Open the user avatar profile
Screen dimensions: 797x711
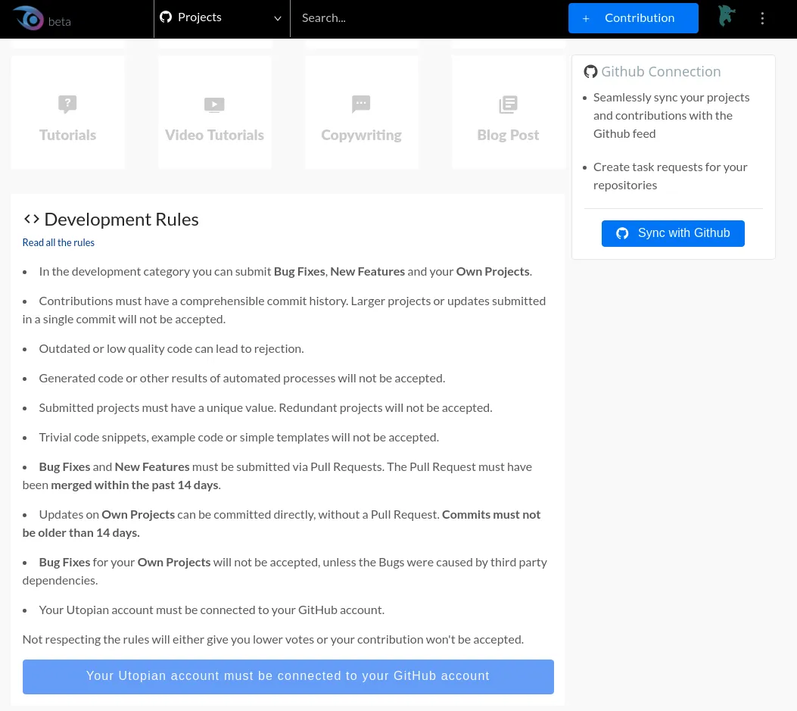coord(727,16)
